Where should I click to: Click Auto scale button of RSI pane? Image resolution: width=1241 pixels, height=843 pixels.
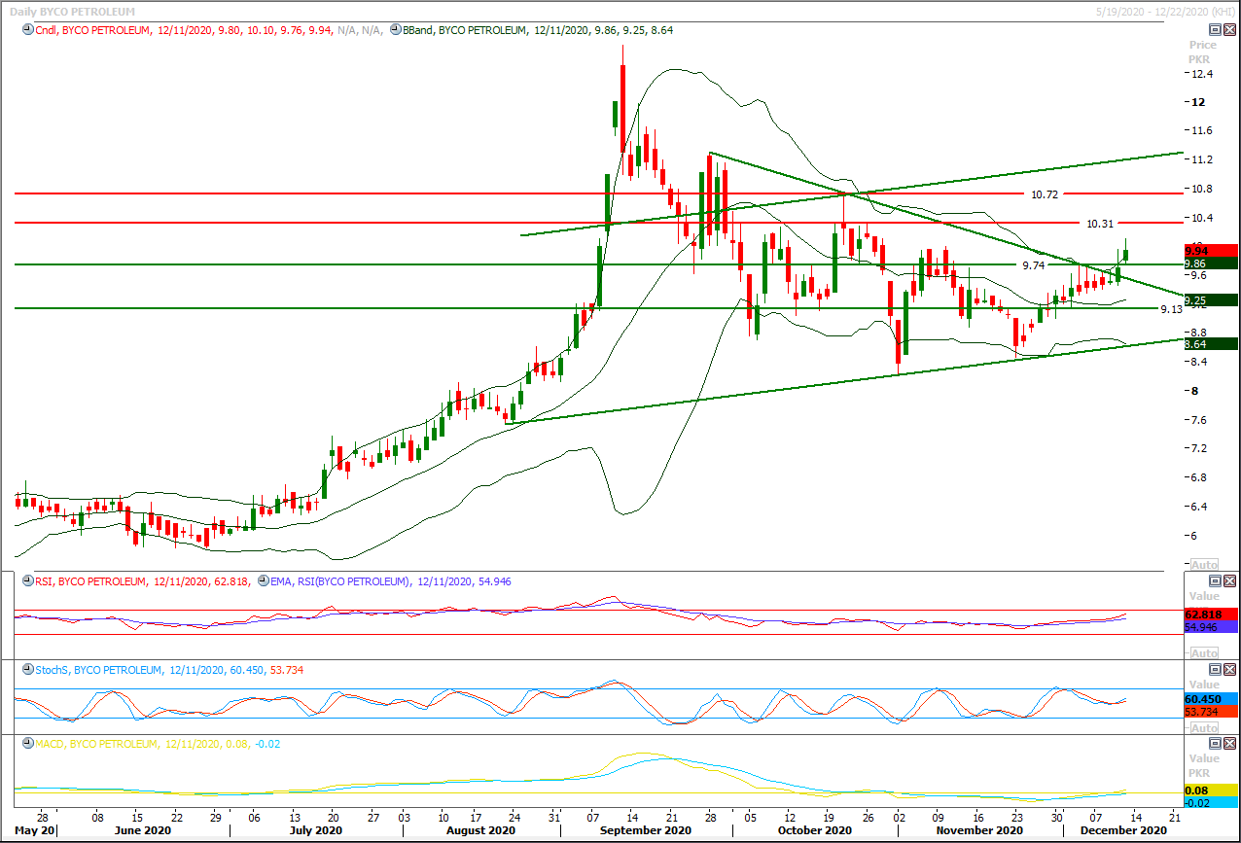tap(1203, 652)
